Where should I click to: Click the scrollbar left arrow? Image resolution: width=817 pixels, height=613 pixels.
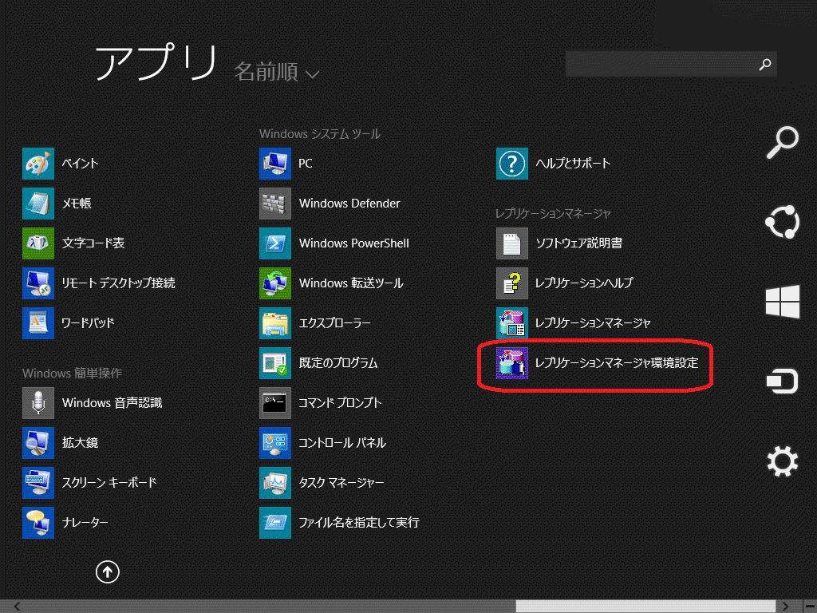pyautogui.click(x=18, y=607)
